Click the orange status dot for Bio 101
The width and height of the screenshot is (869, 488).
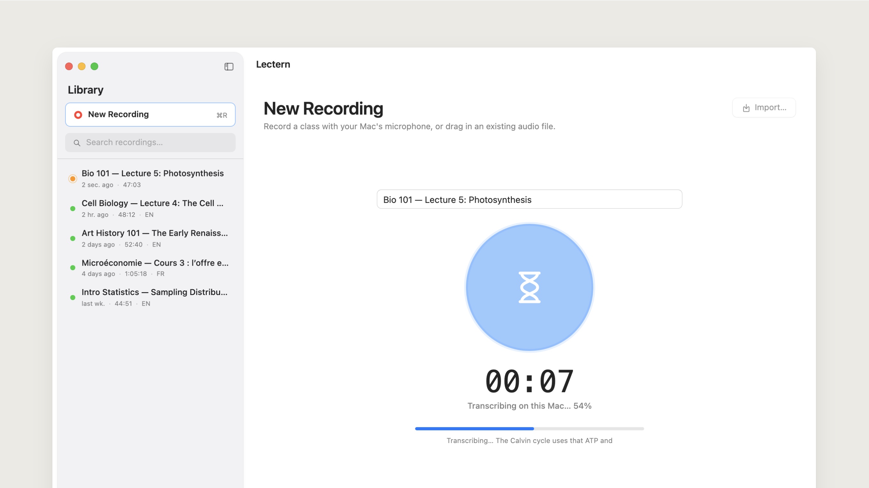(x=73, y=179)
